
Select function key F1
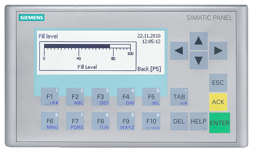coord(50,97)
